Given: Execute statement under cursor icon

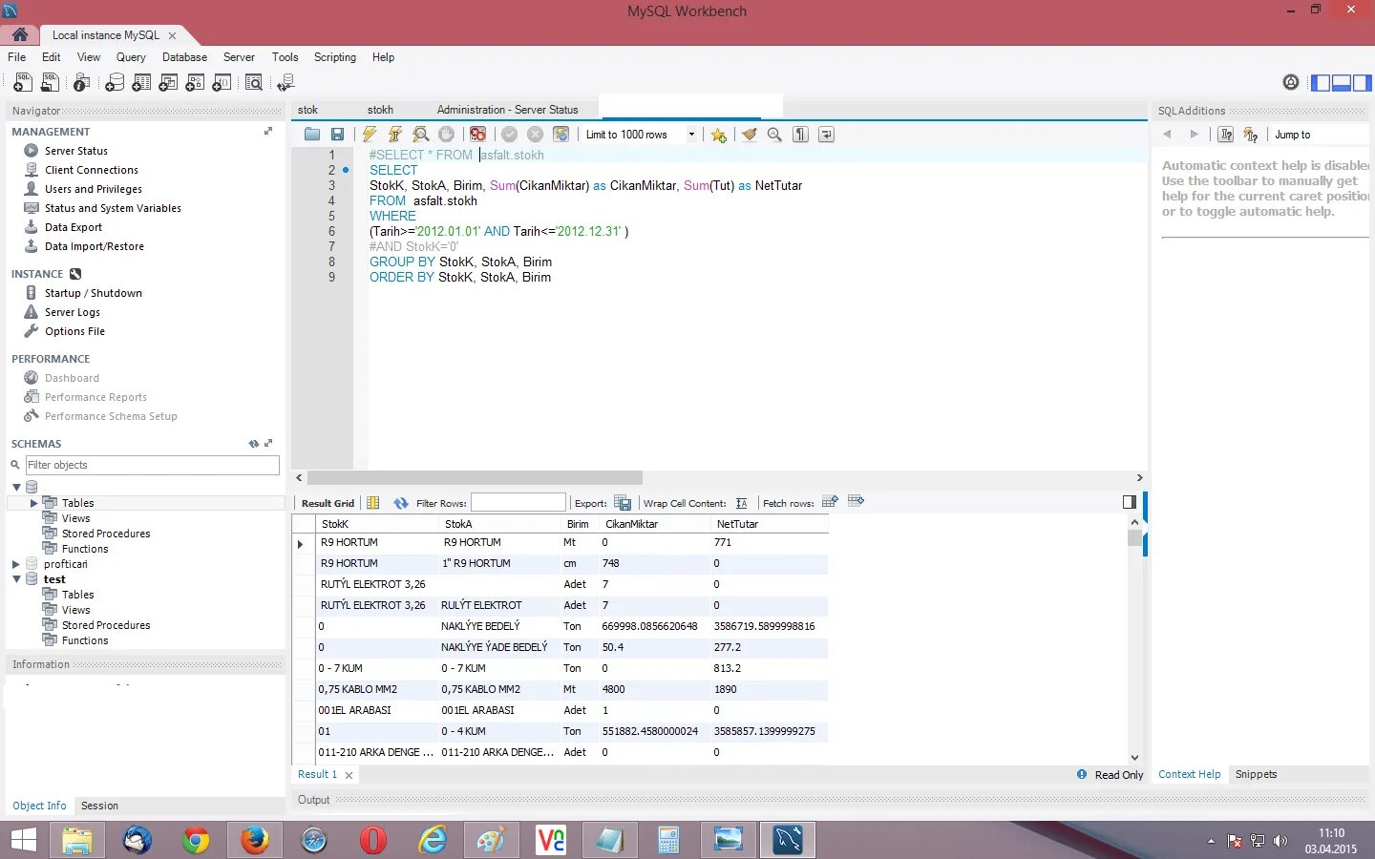Looking at the screenshot, I should (394, 135).
